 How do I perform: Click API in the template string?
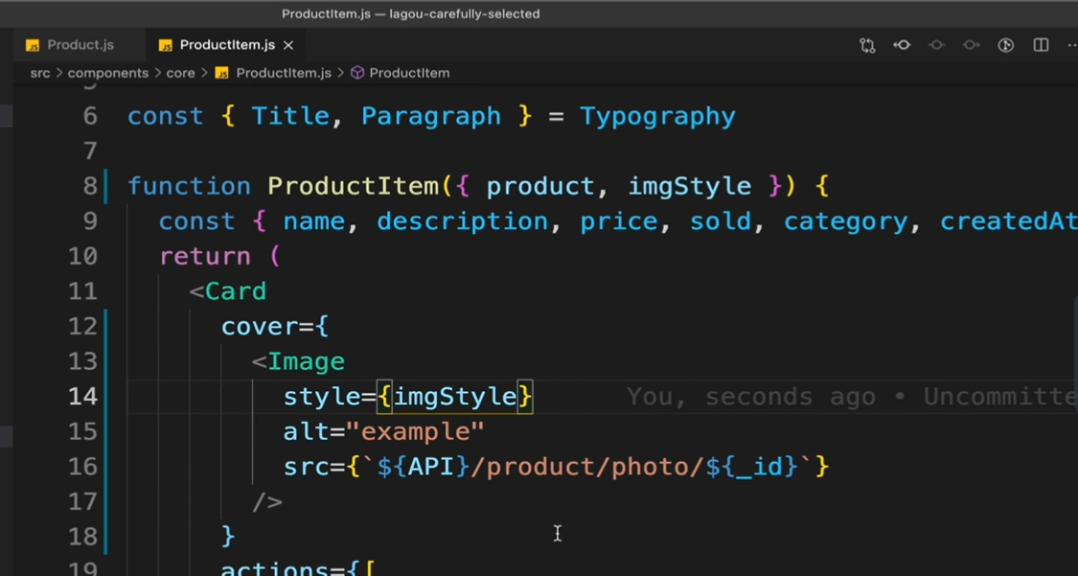point(431,467)
